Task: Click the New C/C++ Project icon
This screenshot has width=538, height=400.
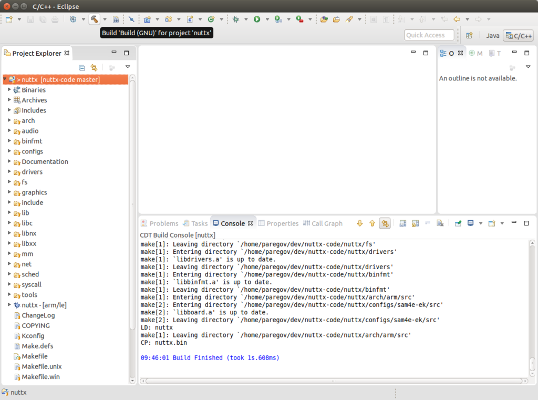Action: click(147, 19)
